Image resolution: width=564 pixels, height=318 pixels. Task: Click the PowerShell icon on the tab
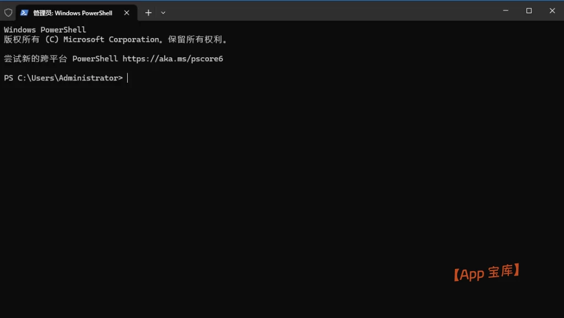pyautogui.click(x=24, y=12)
